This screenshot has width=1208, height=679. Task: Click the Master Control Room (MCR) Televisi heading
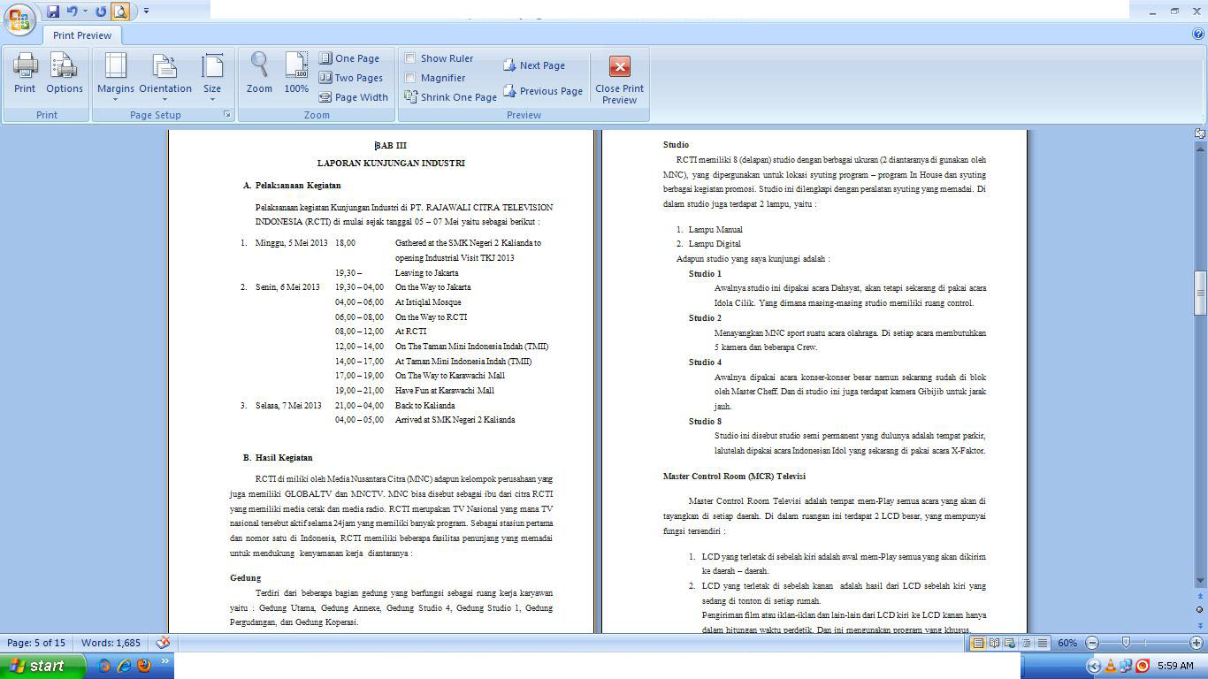[734, 476]
